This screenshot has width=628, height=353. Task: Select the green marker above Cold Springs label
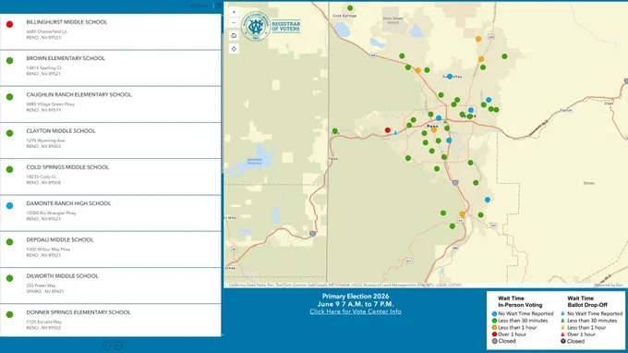tap(350, 8)
